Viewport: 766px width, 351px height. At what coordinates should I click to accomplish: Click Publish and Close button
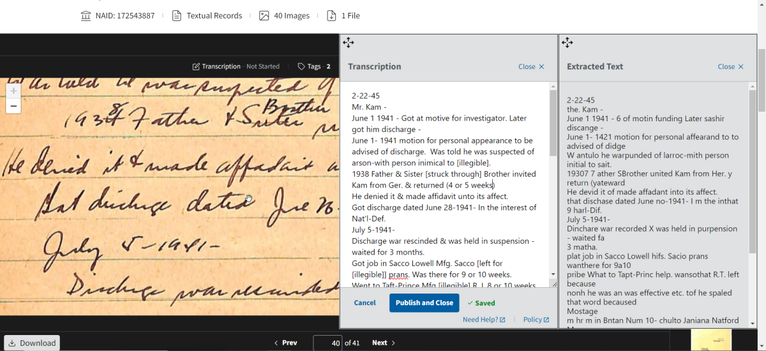tap(424, 302)
